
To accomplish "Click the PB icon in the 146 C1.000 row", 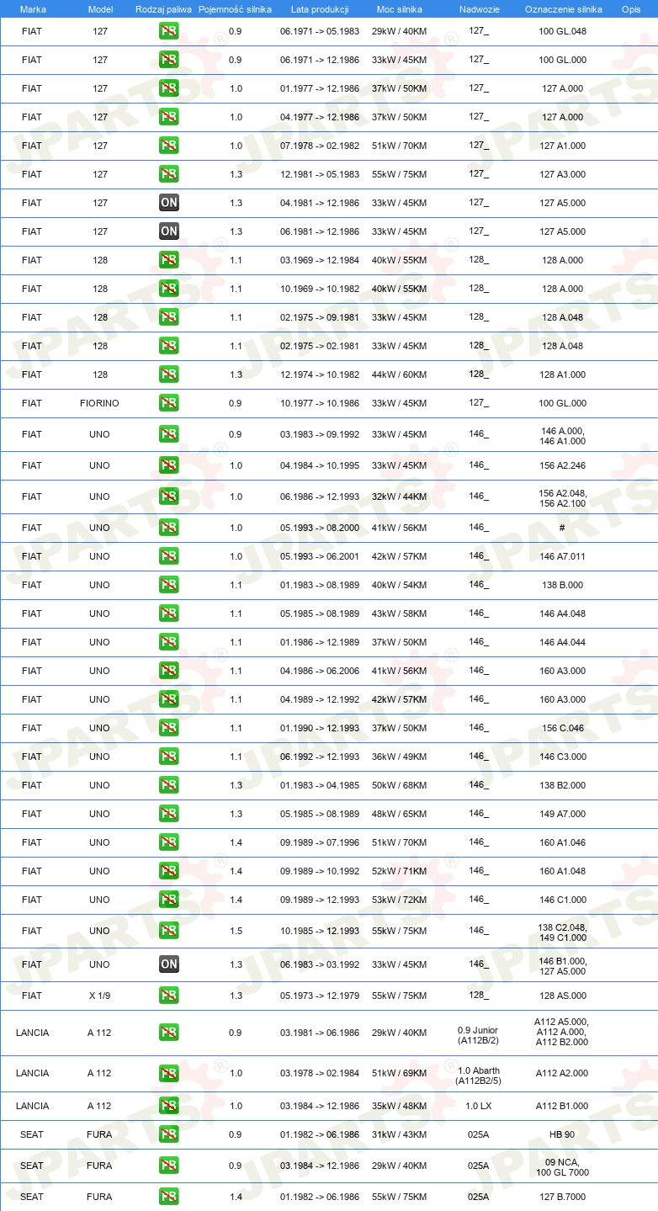I will (168, 900).
